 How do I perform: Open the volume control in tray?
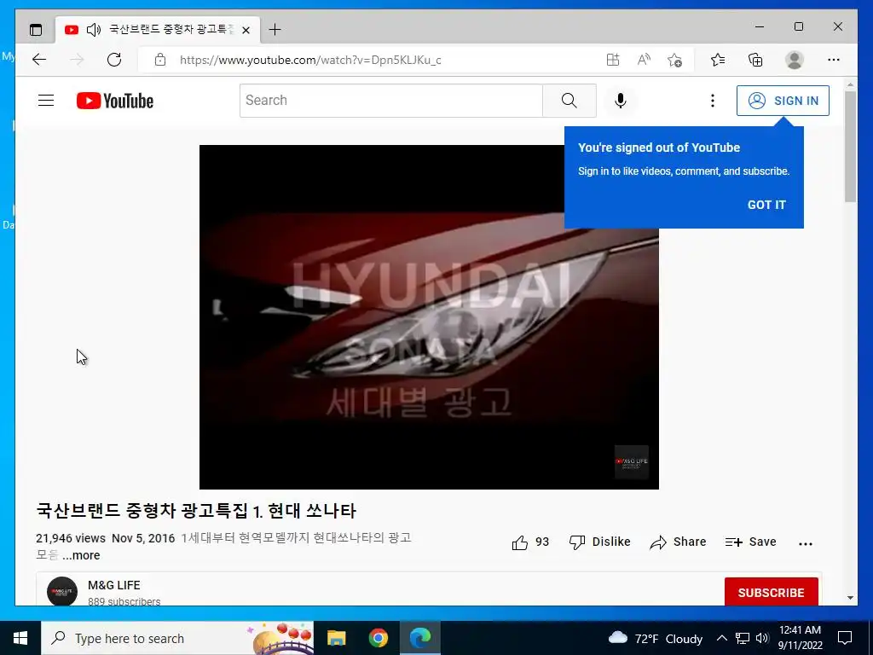point(762,638)
